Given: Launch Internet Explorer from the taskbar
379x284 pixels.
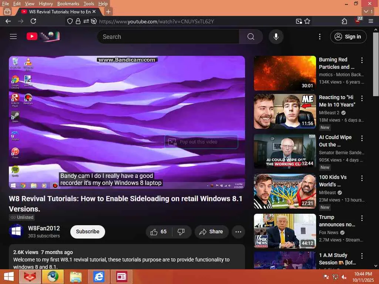Looking at the screenshot, I should [x=99, y=277].
